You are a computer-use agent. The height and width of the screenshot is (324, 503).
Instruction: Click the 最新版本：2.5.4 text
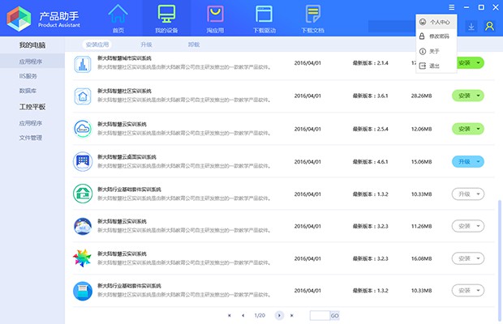[370, 129]
